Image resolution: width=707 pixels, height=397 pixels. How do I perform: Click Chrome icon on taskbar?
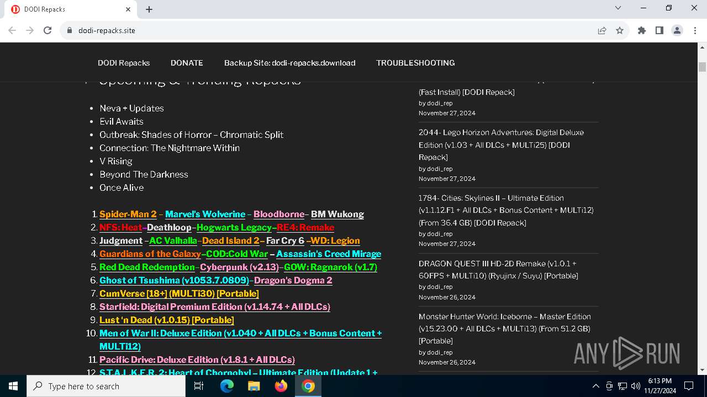[x=308, y=386]
